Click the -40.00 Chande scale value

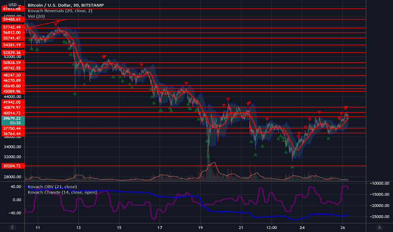coord(15,213)
